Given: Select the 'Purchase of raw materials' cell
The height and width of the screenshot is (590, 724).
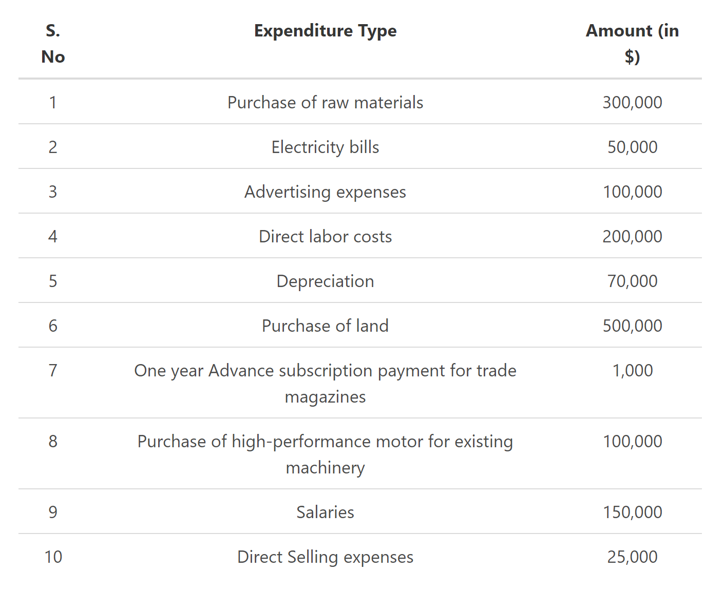Looking at the screenshot, I should point(325,102).
